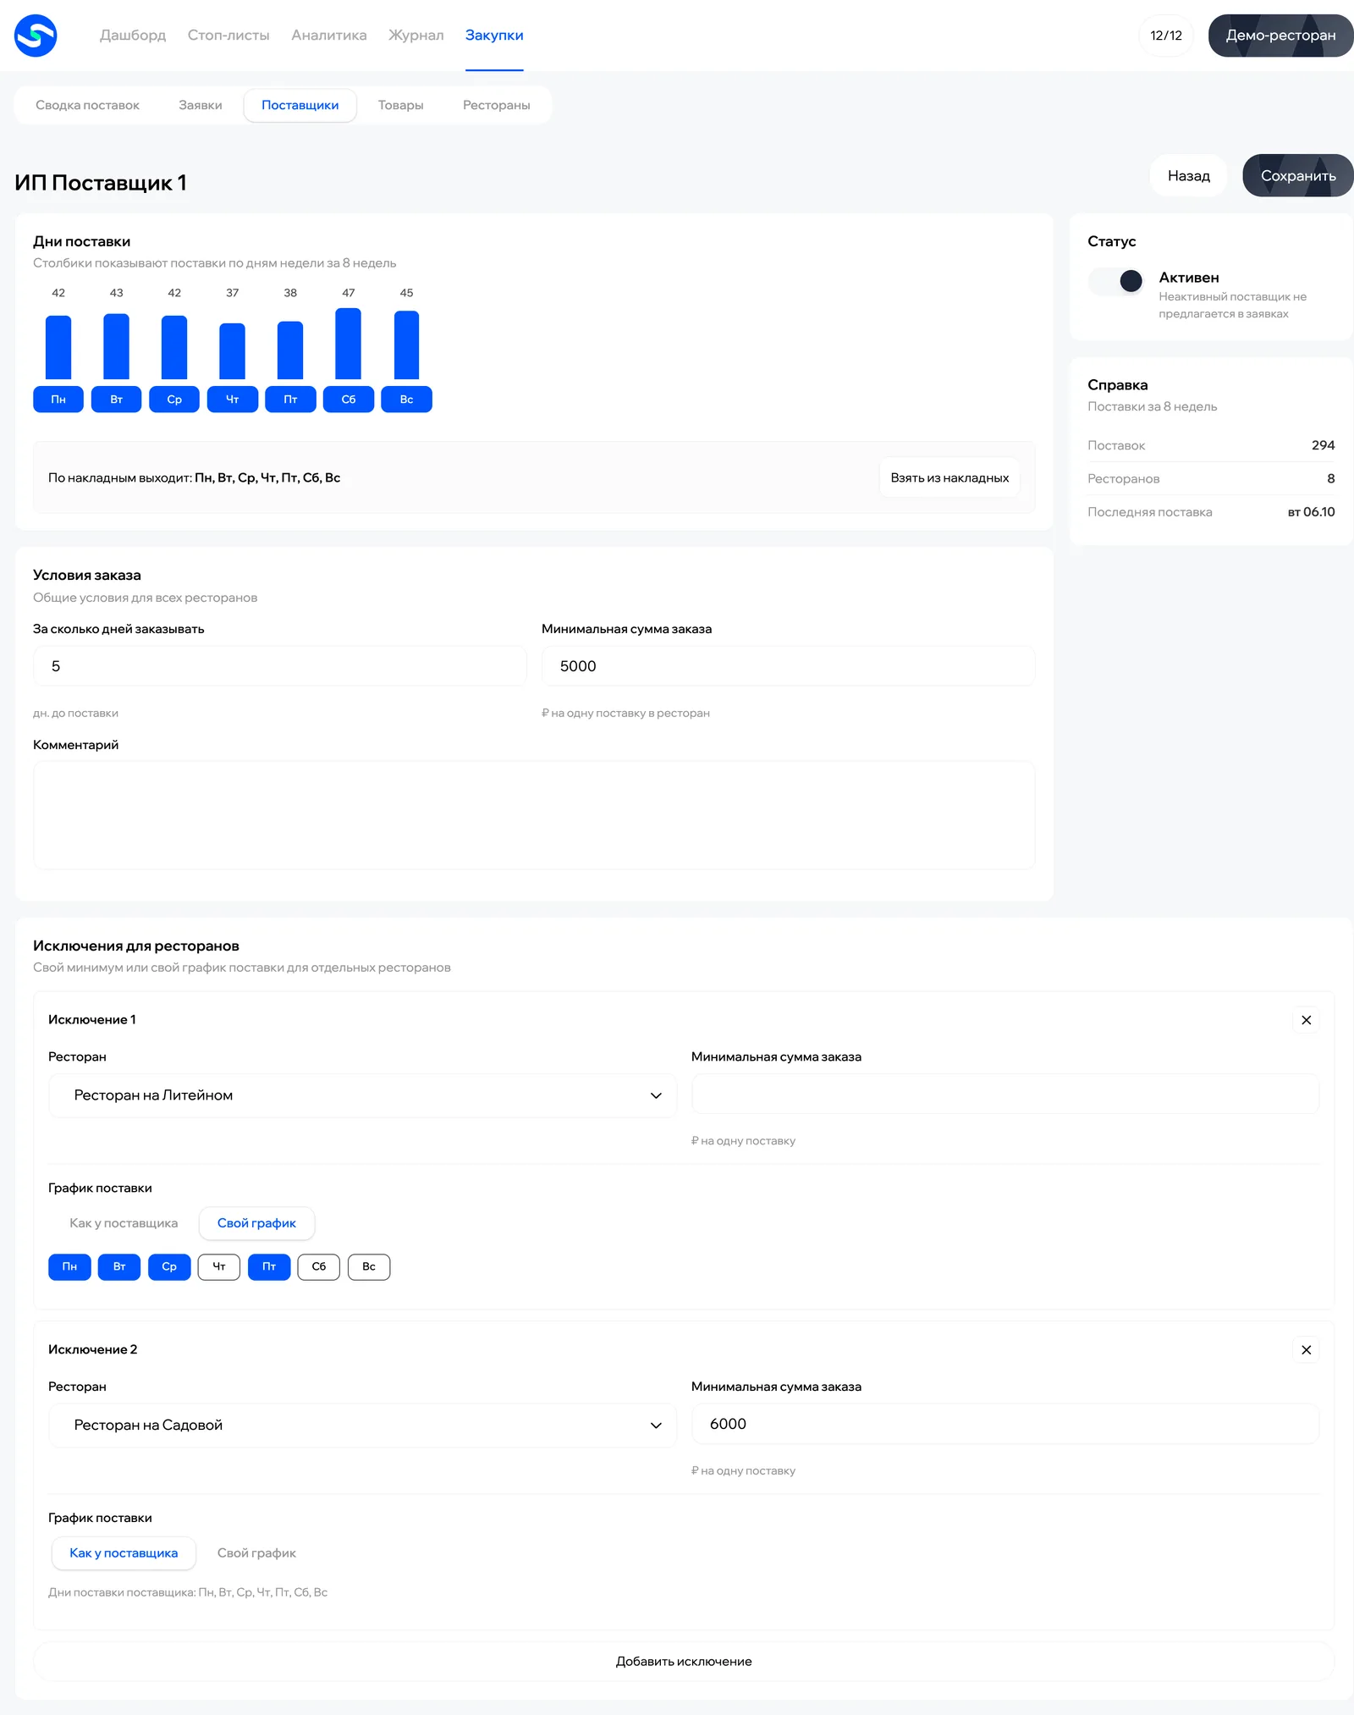Viewport: 1354px width, 1715px height.
Task: Disable Пн in Исключение 1 schedule
Action: [69, 1267]
